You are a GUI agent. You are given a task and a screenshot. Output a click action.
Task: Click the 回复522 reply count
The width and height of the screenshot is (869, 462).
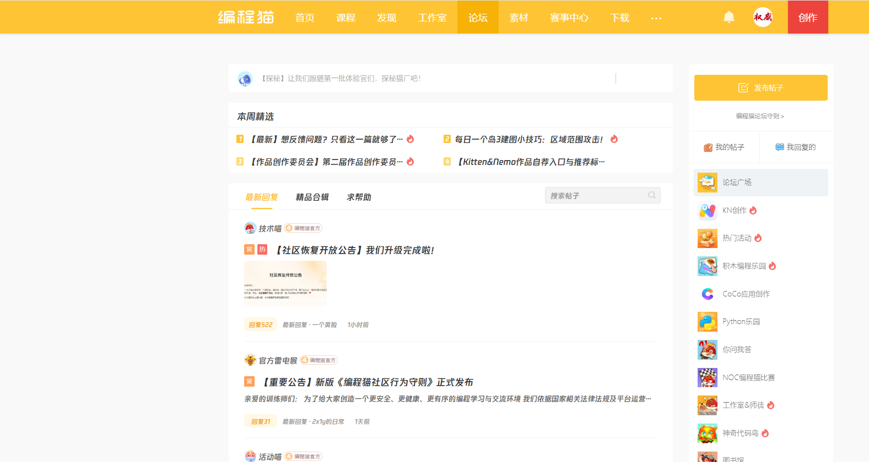(x=261, y=325)
